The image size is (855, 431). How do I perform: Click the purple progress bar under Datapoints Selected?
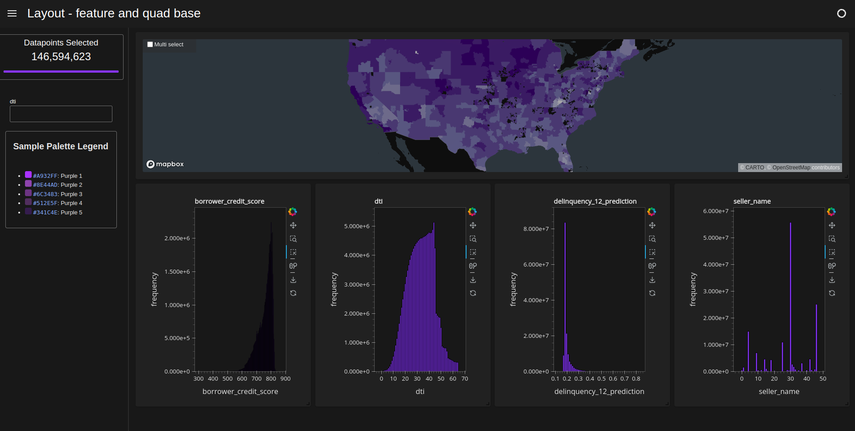tap(61, 71)
